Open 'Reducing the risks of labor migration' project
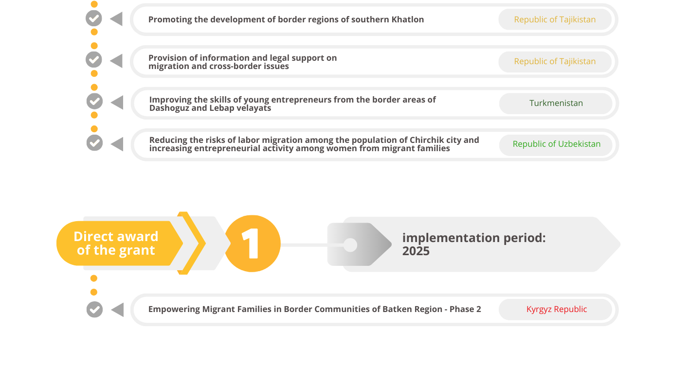Screen dimensions: 688x365 pyautogui.click(x=314, y=144)
